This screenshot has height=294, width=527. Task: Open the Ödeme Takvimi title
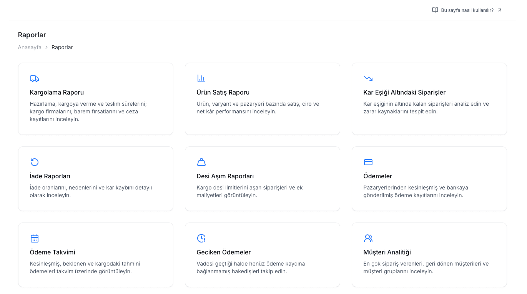click(53, 252)
